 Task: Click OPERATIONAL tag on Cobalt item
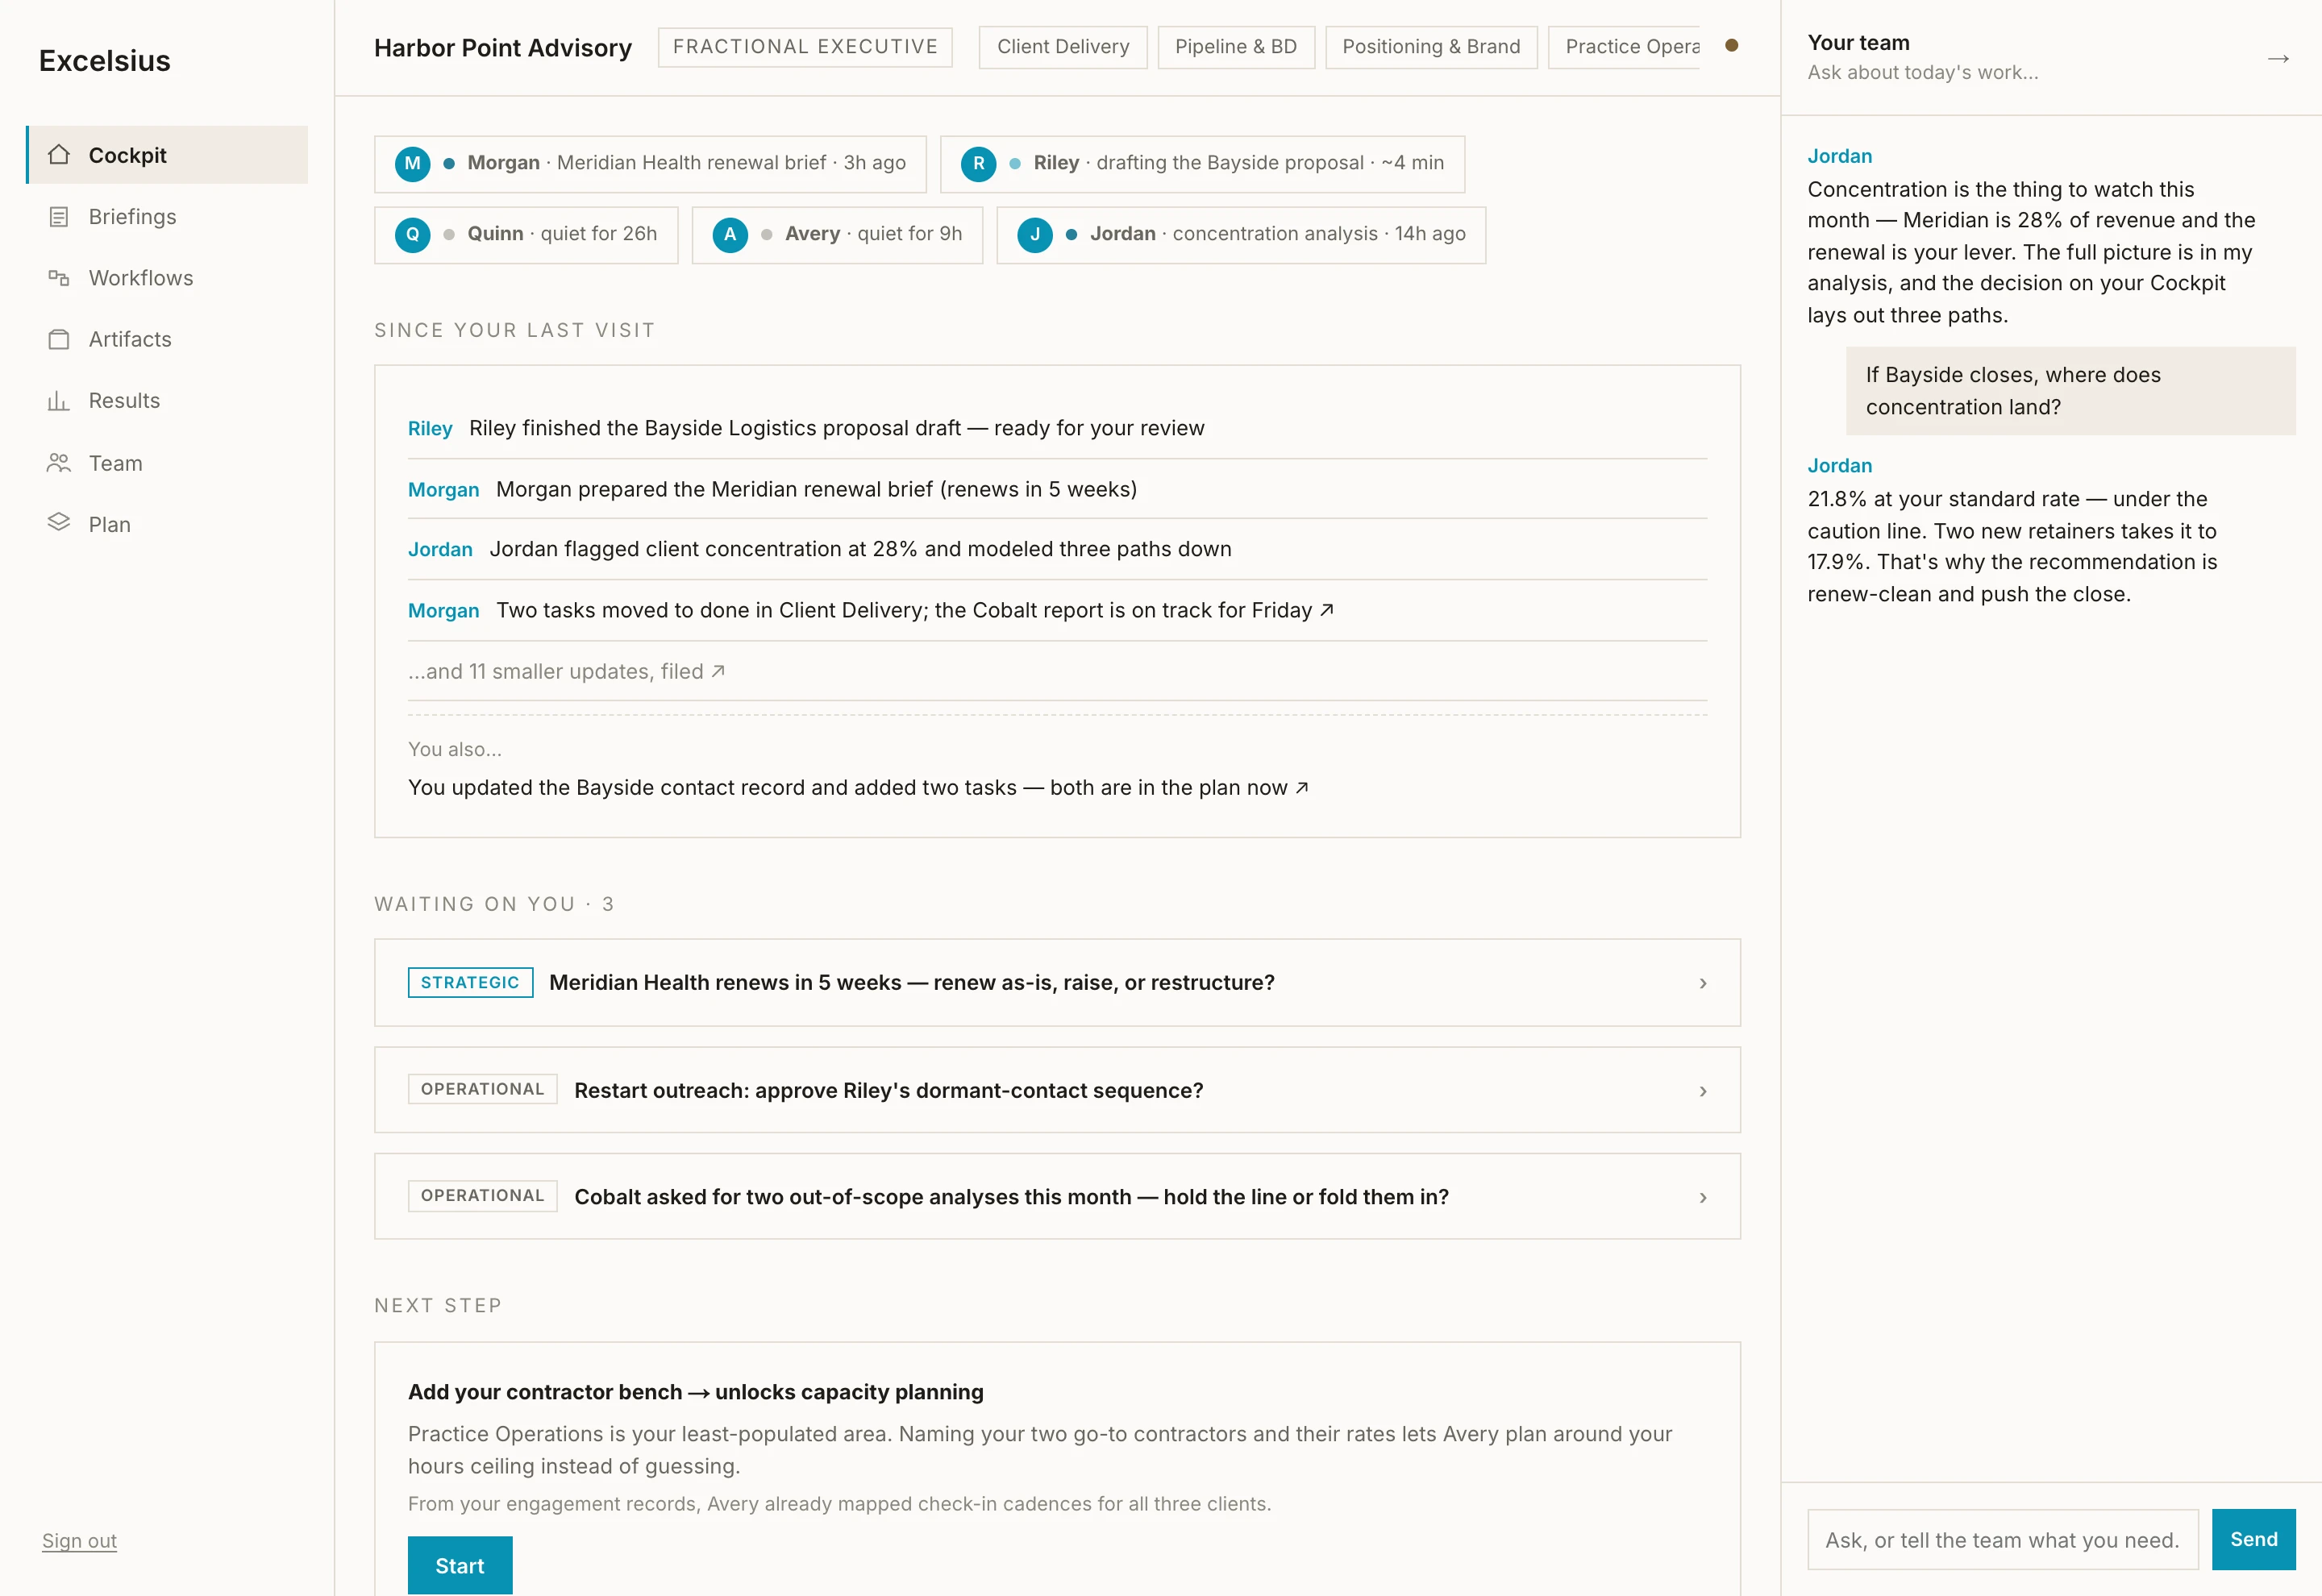point(482,1196)
